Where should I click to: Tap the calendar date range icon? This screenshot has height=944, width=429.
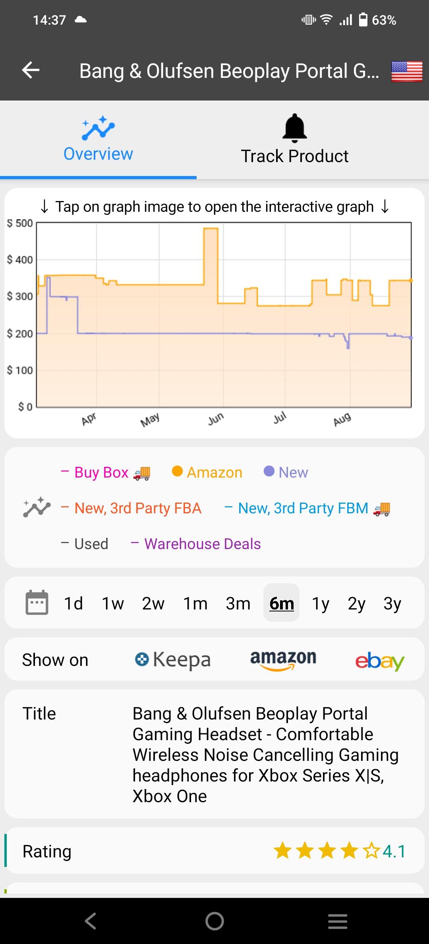37,602
